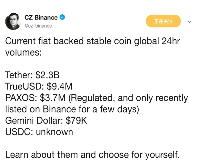
Task: Click 'Learn about them and choose for yourself'
Action: click(92, 155)
